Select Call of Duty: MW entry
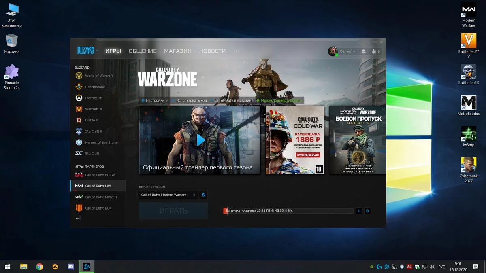Image resolution: width=486 pixels, height=273 pixels. click(98, 186)
